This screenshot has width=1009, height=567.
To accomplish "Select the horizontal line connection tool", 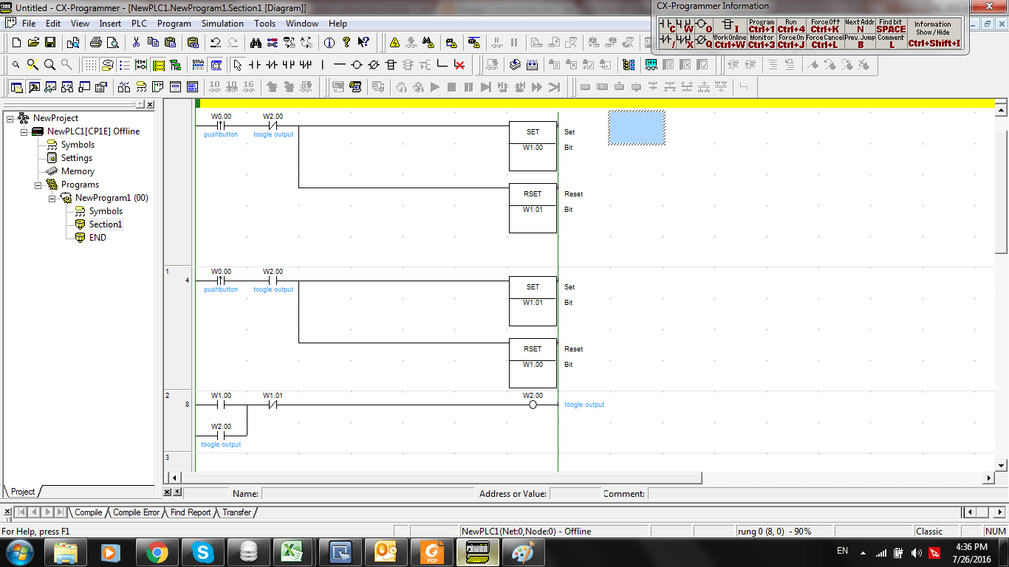I will [x=340, y=65].
